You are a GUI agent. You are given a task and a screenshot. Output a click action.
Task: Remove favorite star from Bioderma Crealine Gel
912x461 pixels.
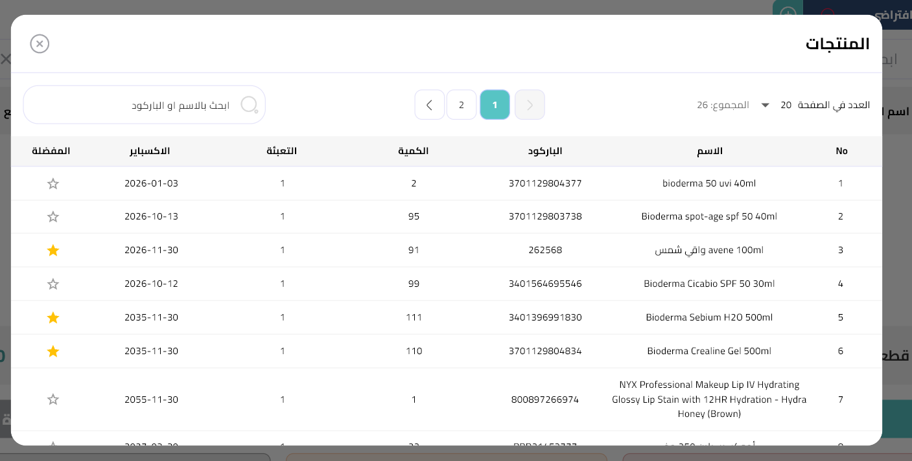(53, 352)
